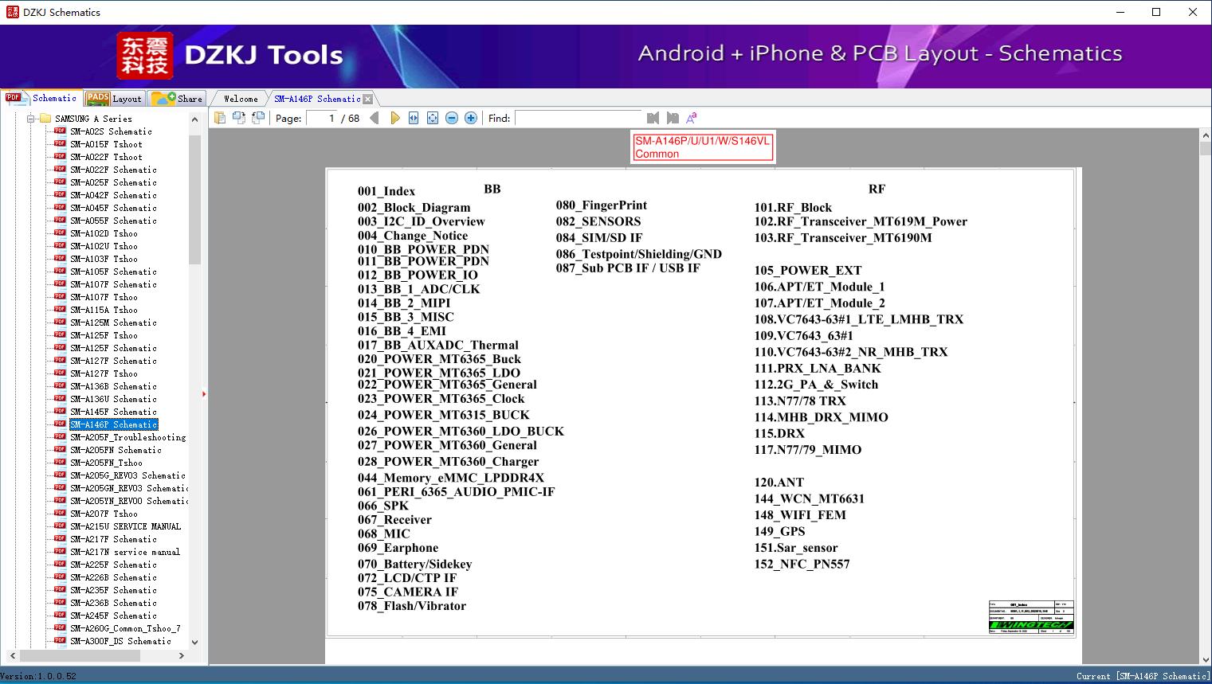Image resolution: width=1212 pixels, height=684 pixels.
Task: Click 101.RF_Block index entry
Action: click(x=793, y=208)
